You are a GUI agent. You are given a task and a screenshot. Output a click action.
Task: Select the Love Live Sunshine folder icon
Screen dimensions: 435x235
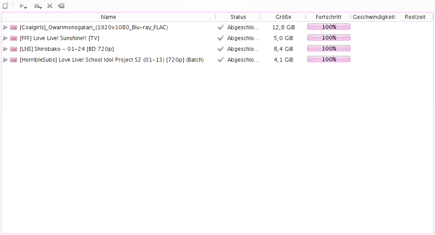click(x=14, y=38)
